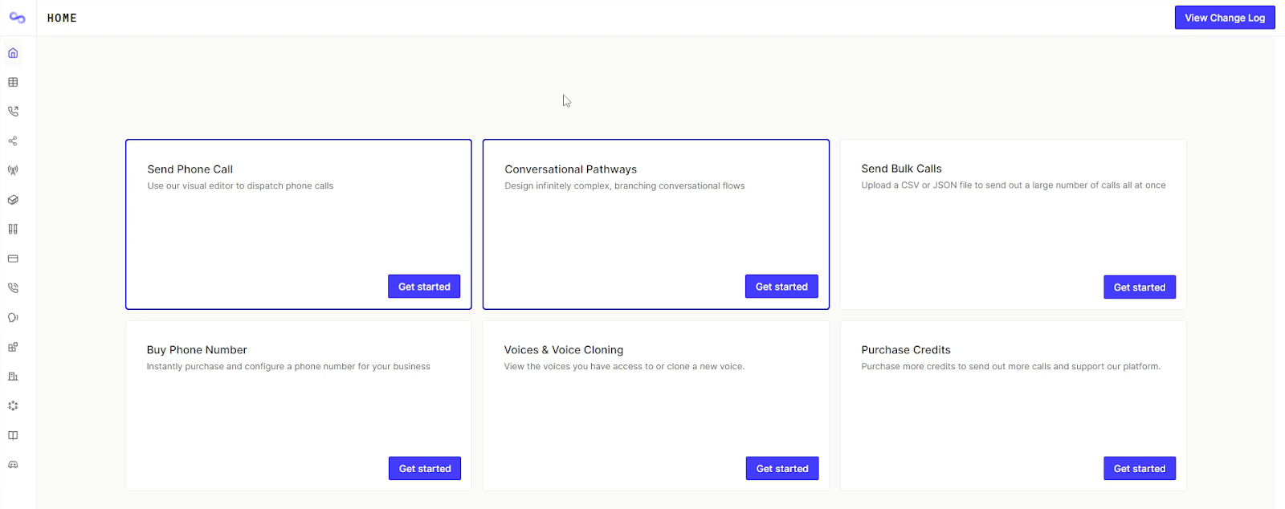Viewport: 1285px width, 509px height.
Task: Click the Purchase Credits card title
Action: (906, 350)
